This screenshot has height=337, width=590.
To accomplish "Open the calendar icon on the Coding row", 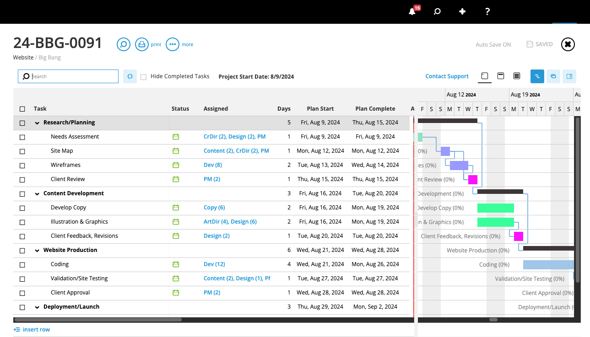I will click(175, 264).
